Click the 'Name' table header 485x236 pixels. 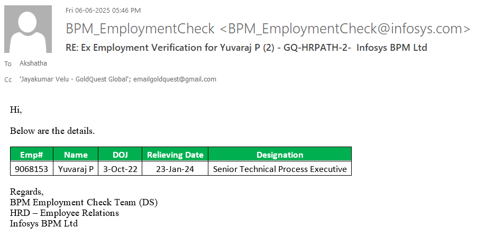[76, 155]
